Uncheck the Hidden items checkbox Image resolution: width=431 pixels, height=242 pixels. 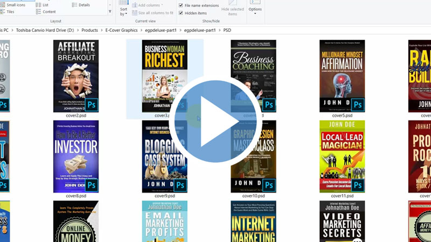coord(181,13)
